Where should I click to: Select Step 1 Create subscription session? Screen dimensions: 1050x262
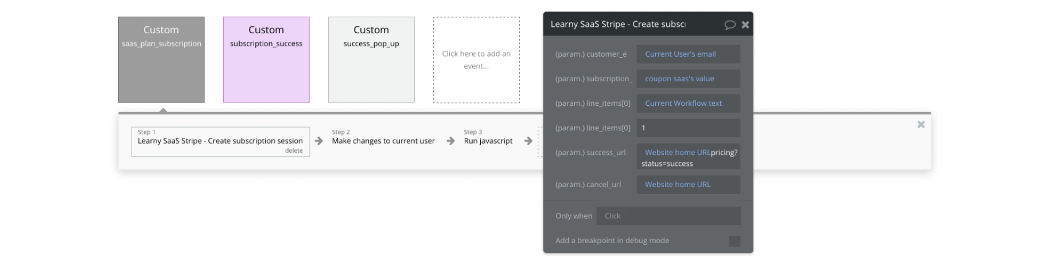pos(220,141)
